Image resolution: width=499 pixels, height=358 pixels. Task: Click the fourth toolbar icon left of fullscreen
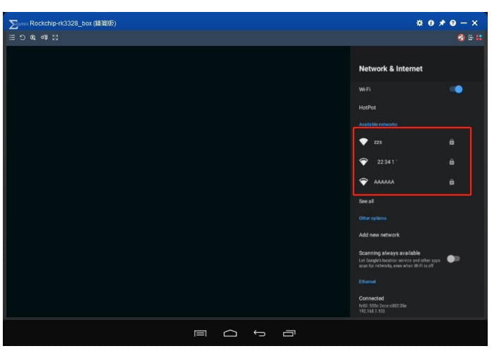(44, 38)
